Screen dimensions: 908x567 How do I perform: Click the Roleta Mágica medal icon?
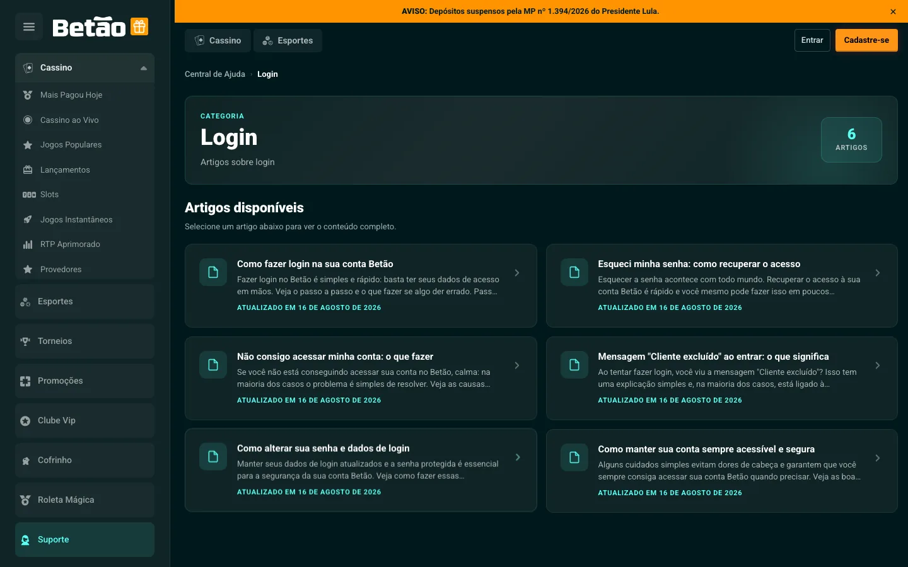[25, 500]
